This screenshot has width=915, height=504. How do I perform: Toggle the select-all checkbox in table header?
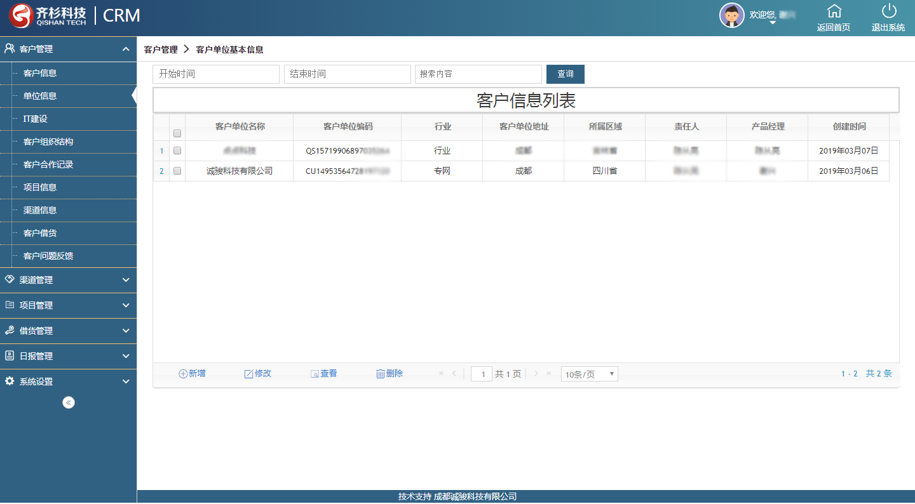177,133
